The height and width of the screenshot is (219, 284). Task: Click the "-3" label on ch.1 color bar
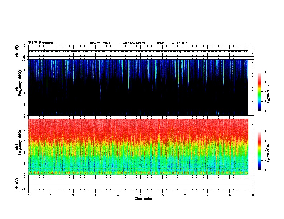(x=265, y=72)
